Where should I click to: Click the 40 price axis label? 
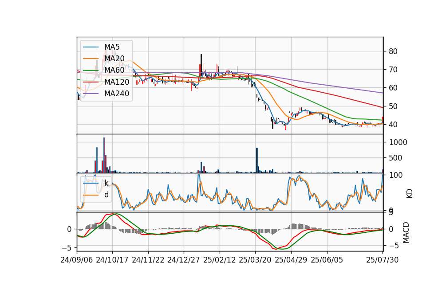click(x=393, y=125)
